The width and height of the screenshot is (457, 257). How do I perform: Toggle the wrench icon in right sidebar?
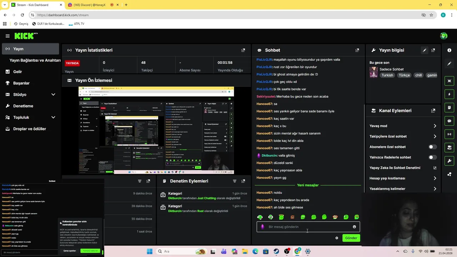point(450,161)
